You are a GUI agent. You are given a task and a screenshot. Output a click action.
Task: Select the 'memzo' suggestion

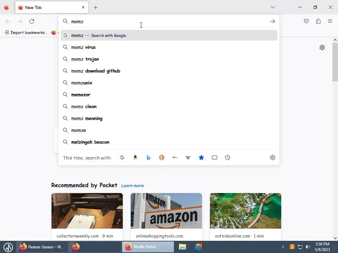[x=169, y=130]
